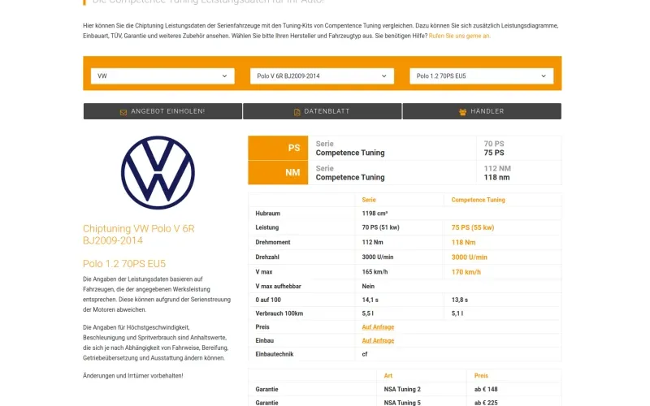
Task: Click the Angebot Einholen button
Action: (x=162, y=111)
